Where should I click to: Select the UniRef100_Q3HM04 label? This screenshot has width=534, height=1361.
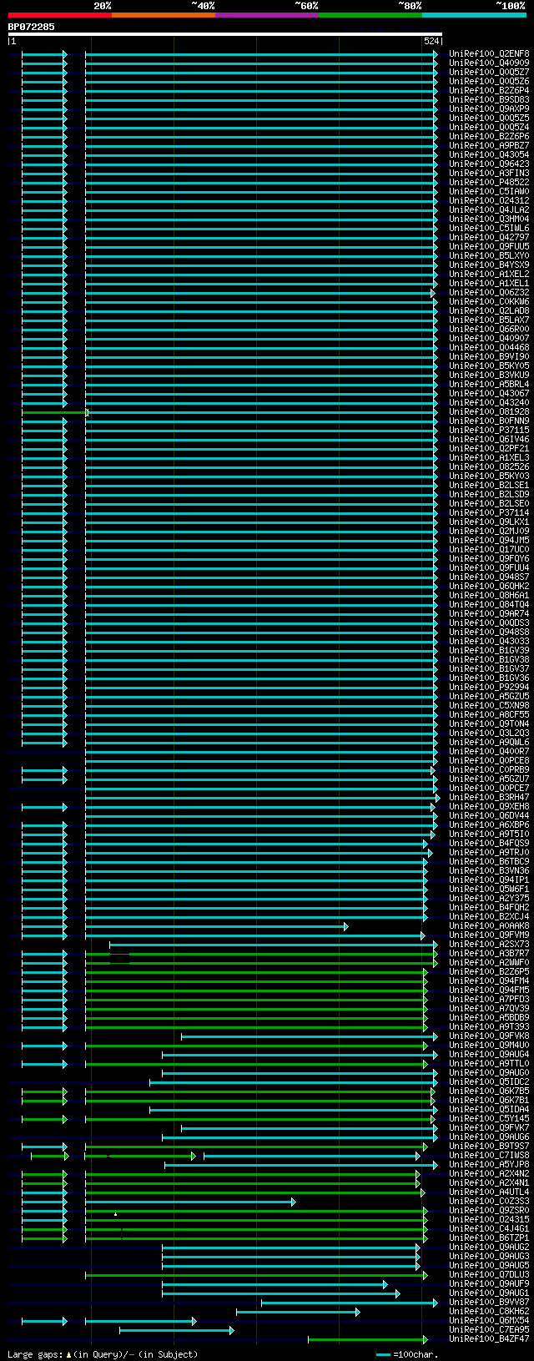pyautogui.click(x=489, y=219)
